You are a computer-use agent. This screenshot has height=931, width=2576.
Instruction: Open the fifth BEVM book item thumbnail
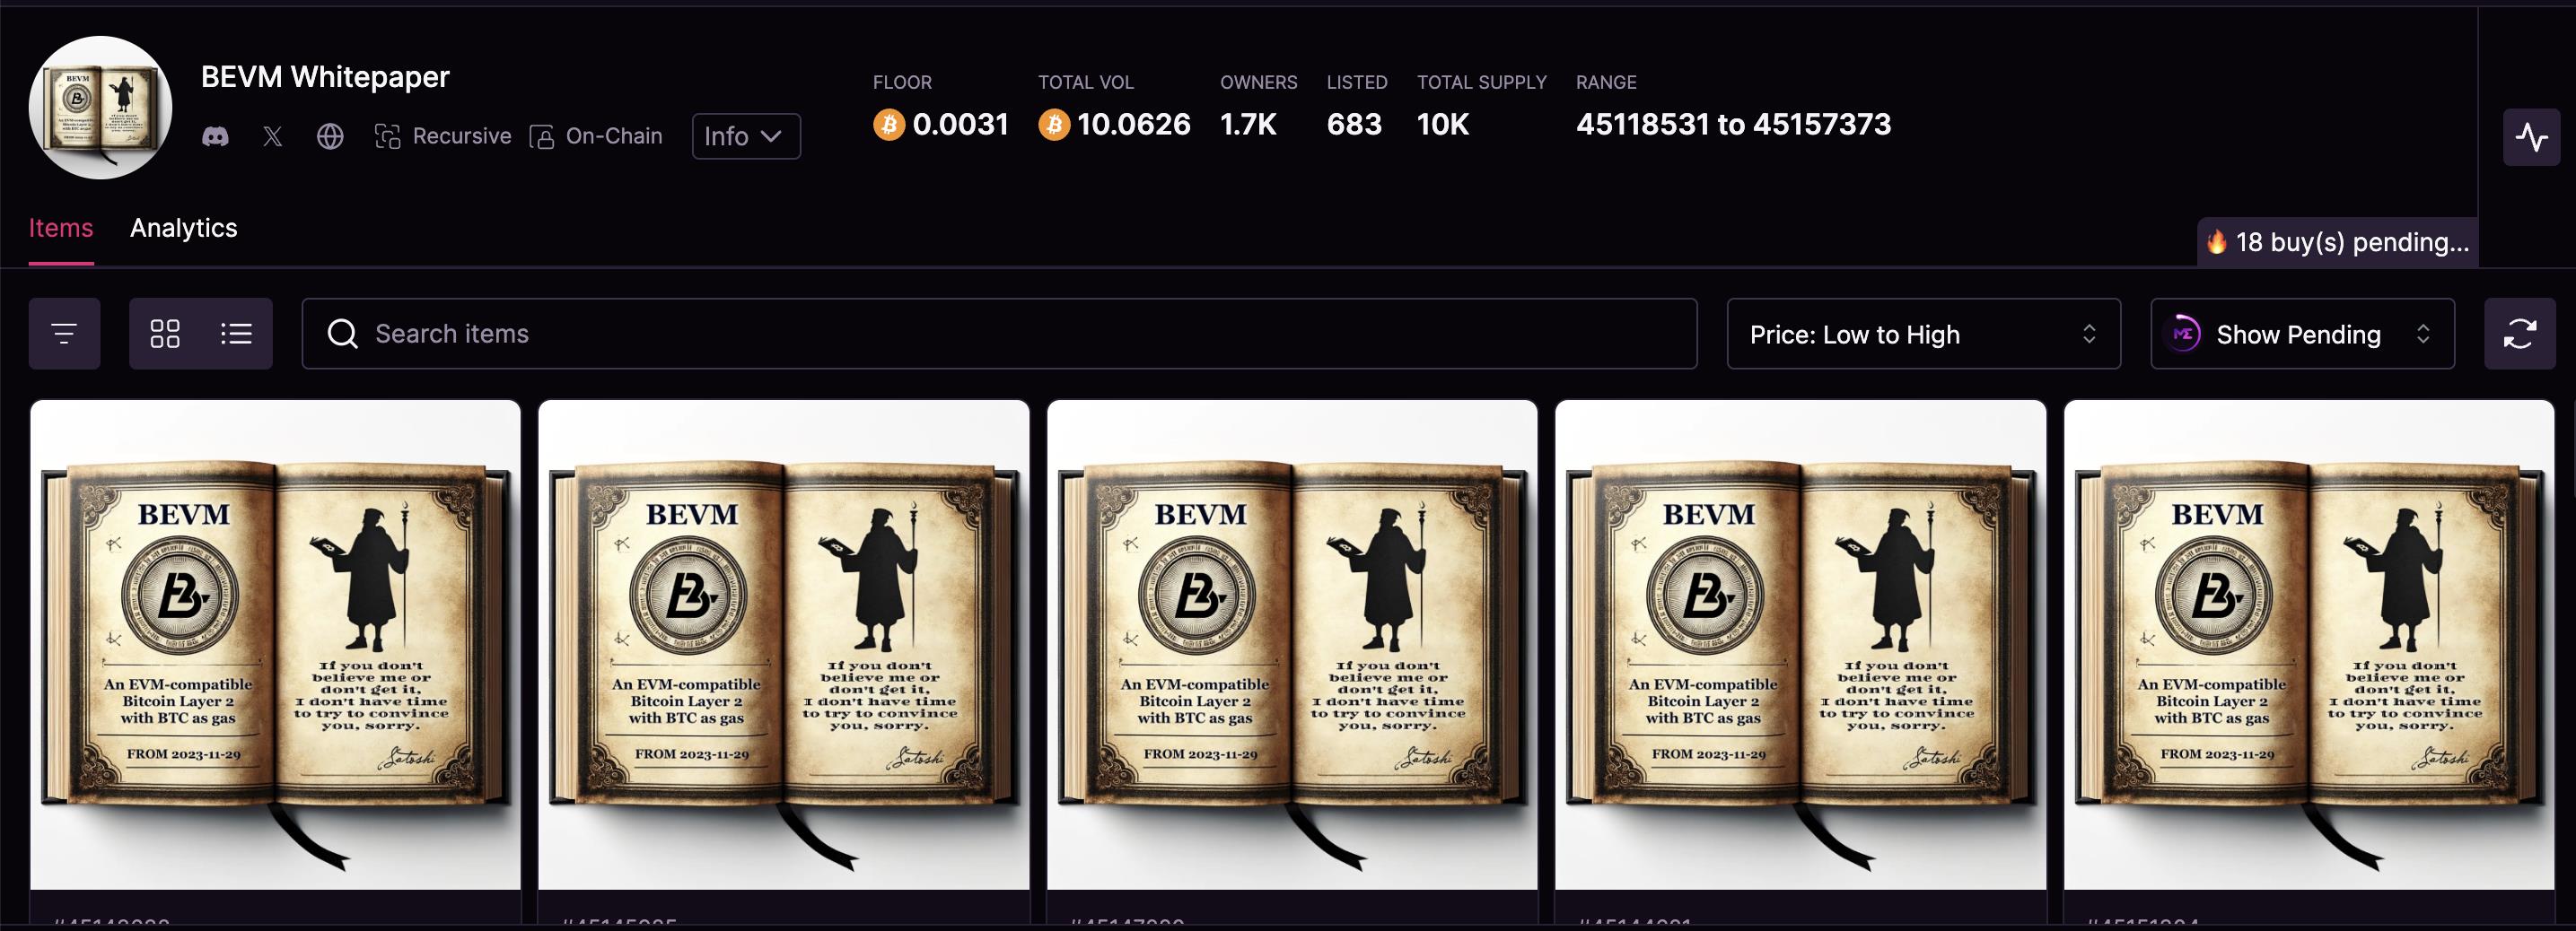[x=2309, y=645]
